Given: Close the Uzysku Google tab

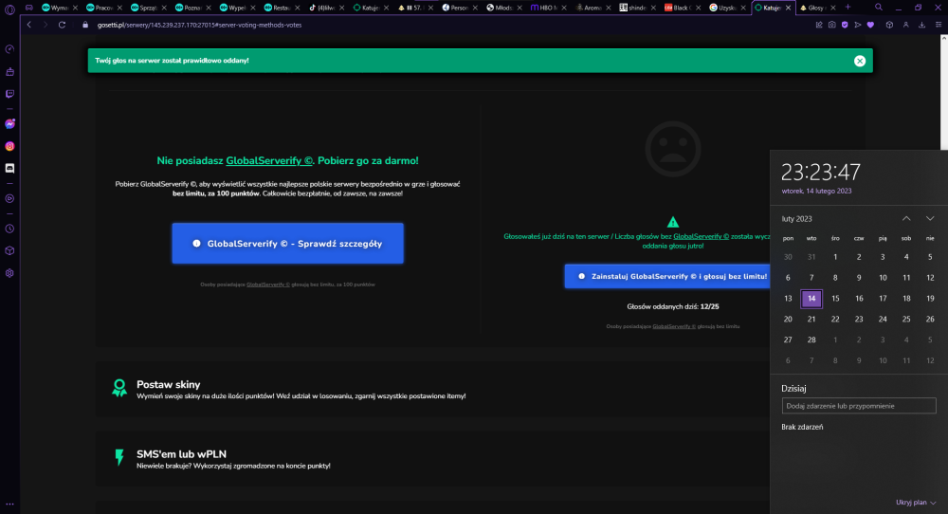Looking at the screenshot, I should pos(743,8).
